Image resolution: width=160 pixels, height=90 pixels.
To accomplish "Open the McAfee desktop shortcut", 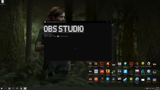I will [102, 64].
